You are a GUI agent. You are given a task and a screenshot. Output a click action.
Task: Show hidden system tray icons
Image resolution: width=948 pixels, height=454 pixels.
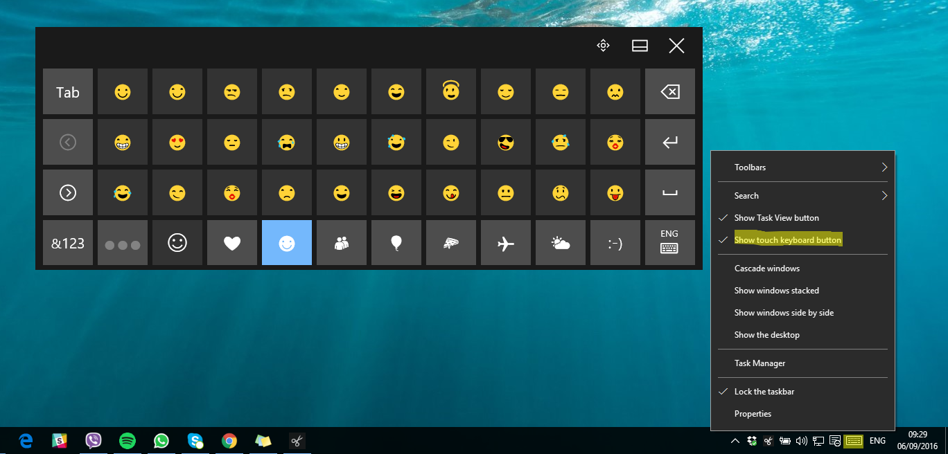click(735, 441)
